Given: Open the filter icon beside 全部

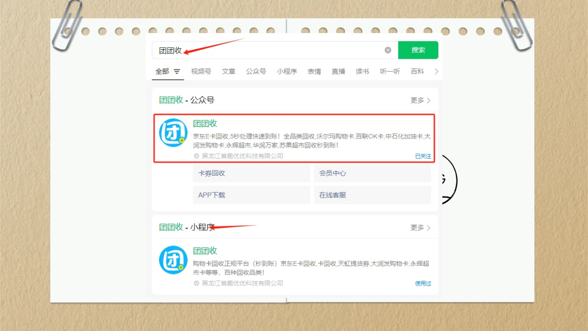Looking at the screenshot, I should [x=177, y=72].
